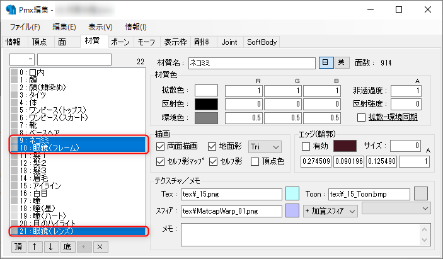
Task: Click the Toon path field
Action: tap(369, 194)
